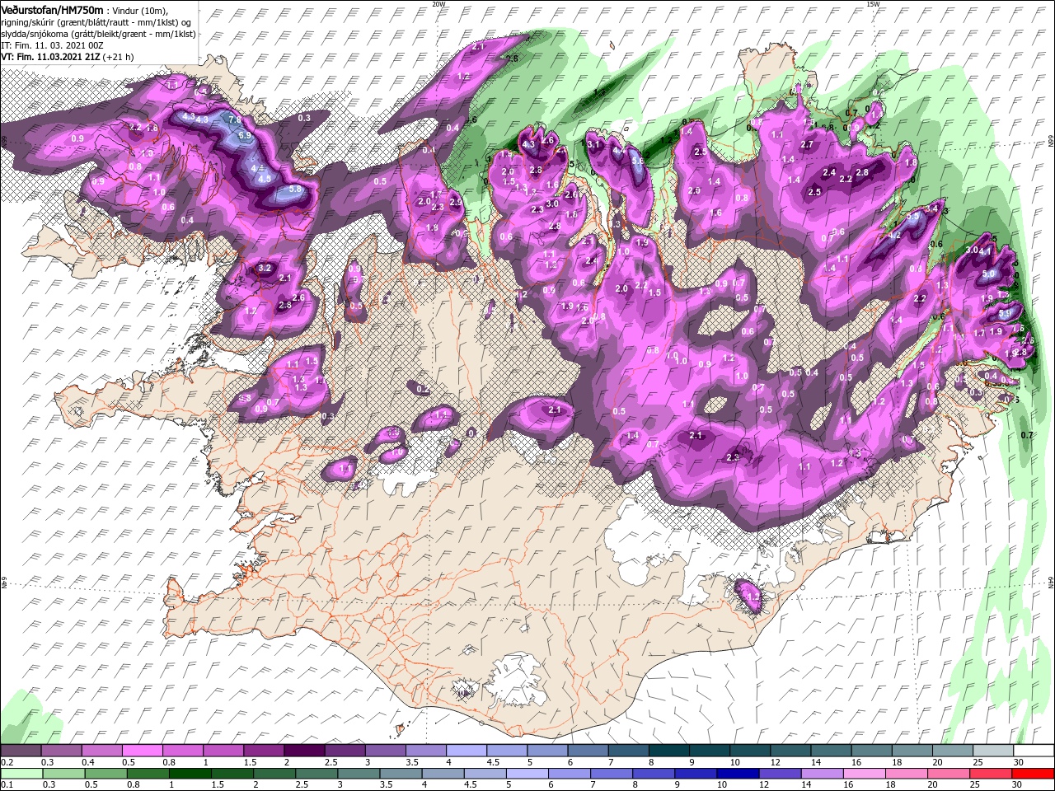Pick the light lavender 4 swatch in upper legend
Image resolution: width=1055 pixels, height=791 pixels.
pos(466,751)
